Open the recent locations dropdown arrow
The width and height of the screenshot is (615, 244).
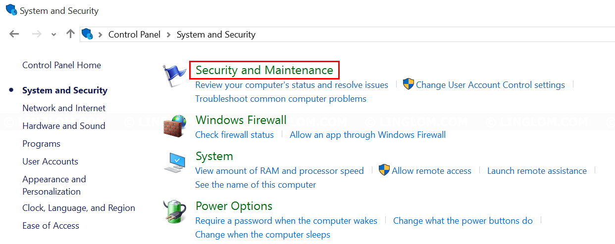pos(53,35)
